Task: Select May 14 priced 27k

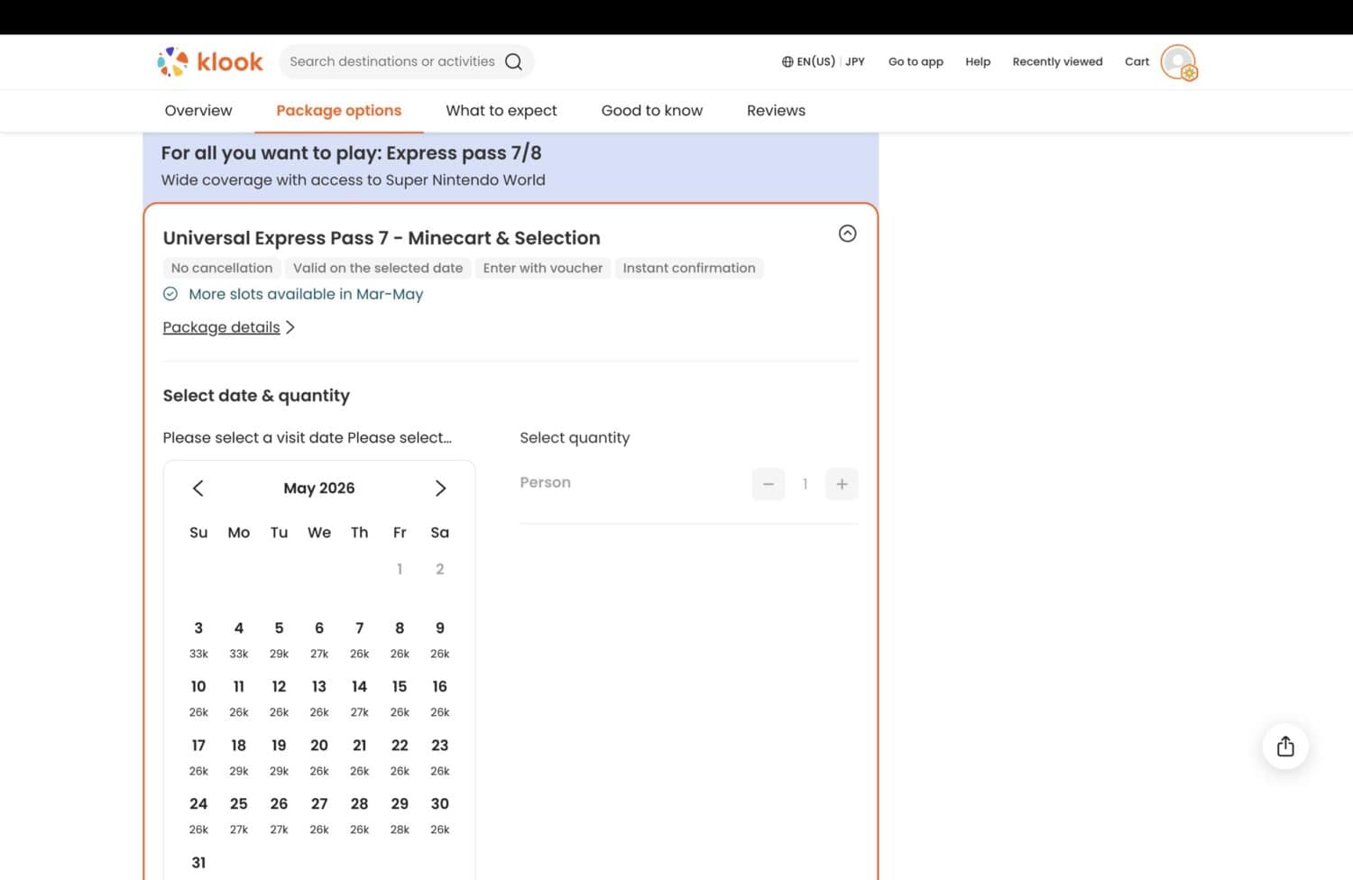Action: (x=359, y=698)
